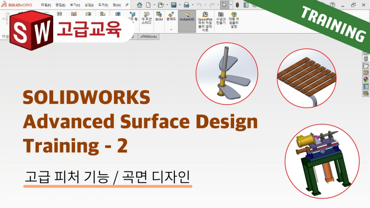Image resolution: width=370 pixels, height=208 pixels.
Task: Click 새 모션 스터디 button
Action: pos(146,18)
